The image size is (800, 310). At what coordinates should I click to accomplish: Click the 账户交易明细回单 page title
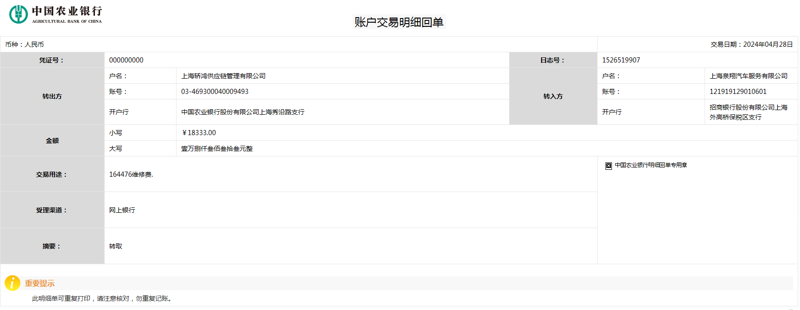pyautogui.click(x=399, y=22)
